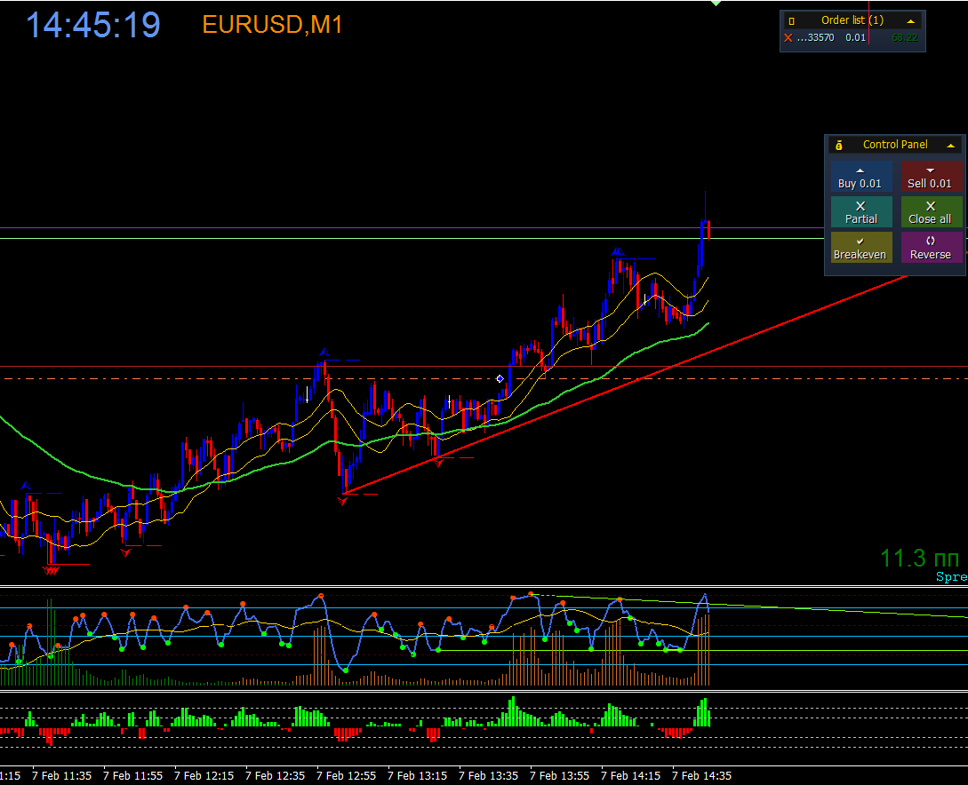Set the position to Breakeven
Viewport: 968px width, 785px height.
(860, 247)
